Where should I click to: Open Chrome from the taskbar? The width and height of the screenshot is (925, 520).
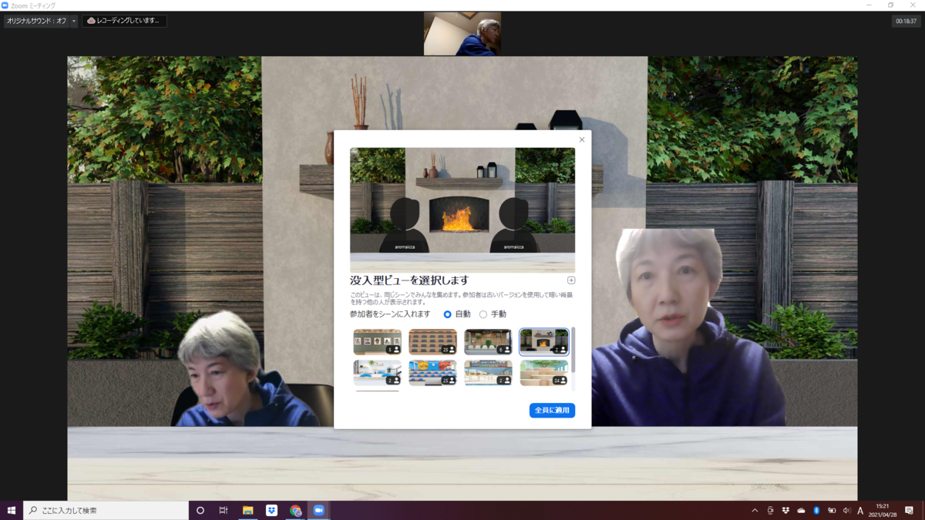(295, 510)
